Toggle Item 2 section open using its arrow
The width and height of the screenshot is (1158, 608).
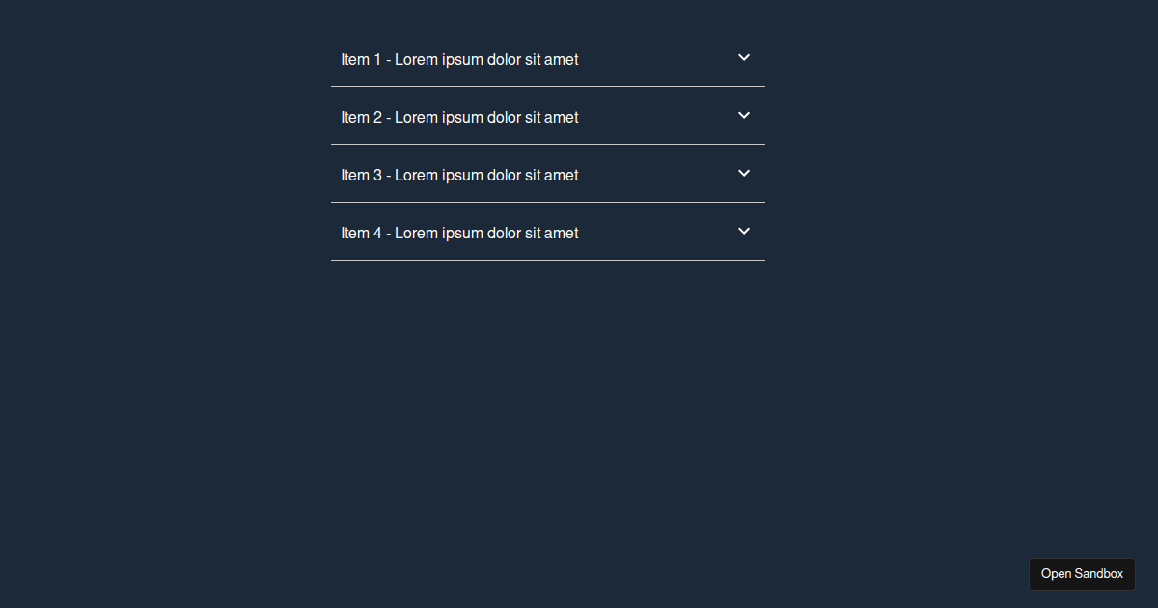click(x=744, y=115)
